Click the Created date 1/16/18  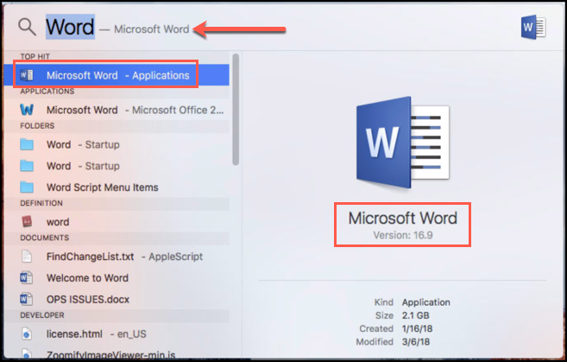(x=418, y=328)
